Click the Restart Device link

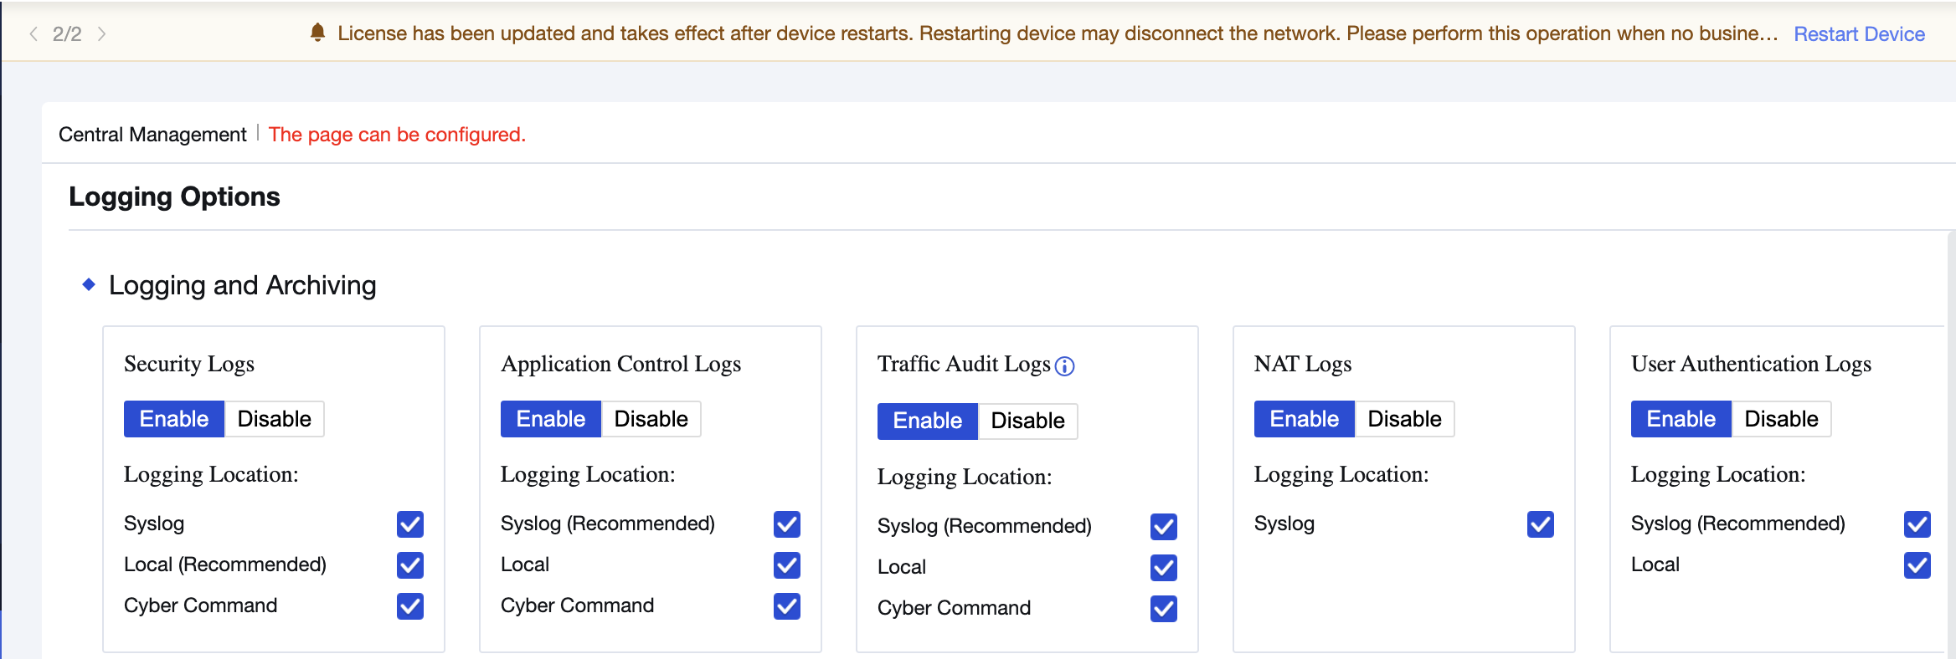coord(1859,33)
